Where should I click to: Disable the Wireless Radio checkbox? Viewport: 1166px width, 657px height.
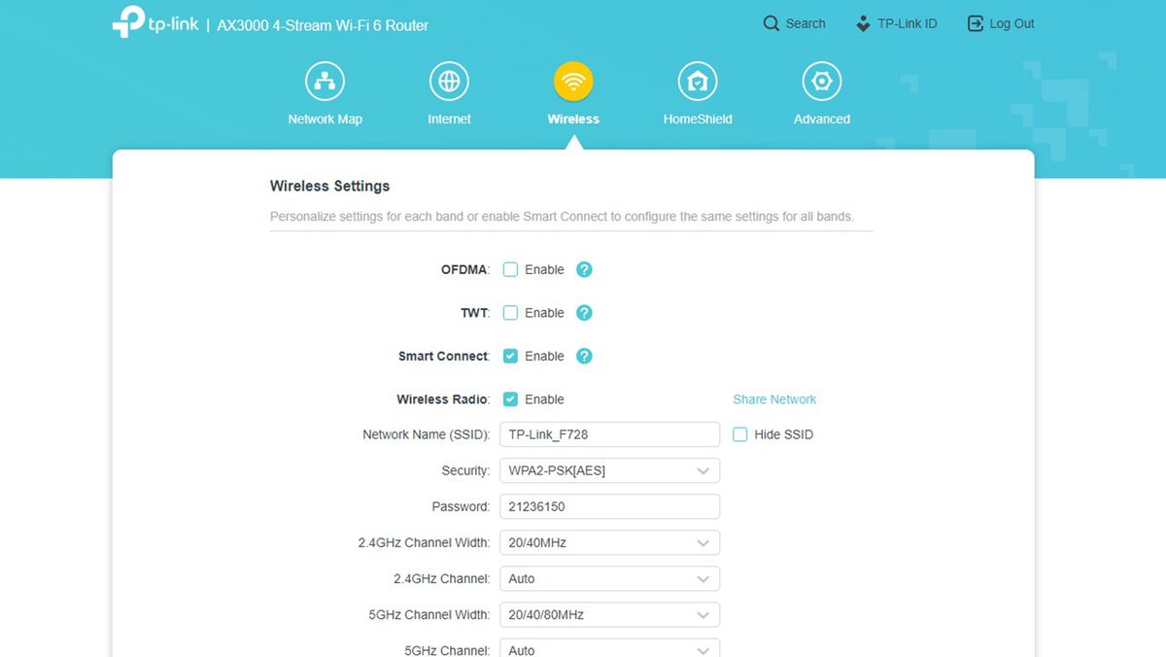tap(510, 399)
